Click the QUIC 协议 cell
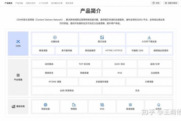 [x=120, y=64]
